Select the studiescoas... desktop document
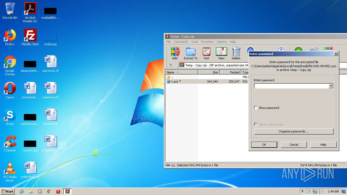This screenshot has width=347, height=195. (50, 144)
